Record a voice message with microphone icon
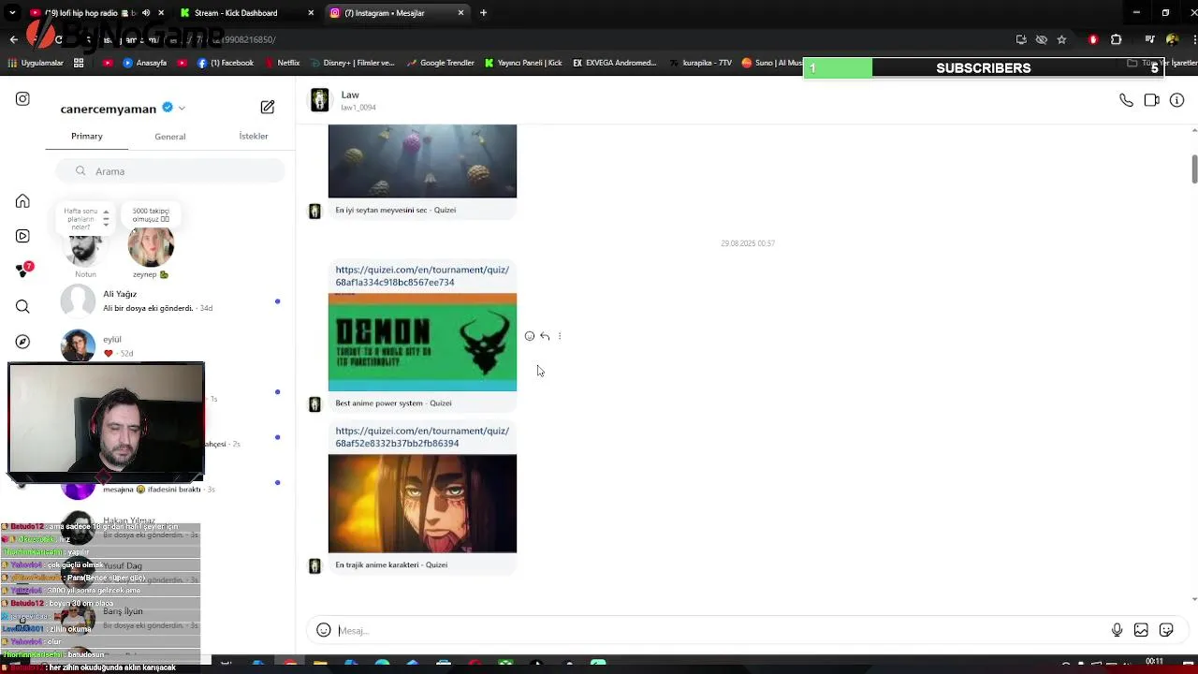The image size is (1198, 674). 1117,630
